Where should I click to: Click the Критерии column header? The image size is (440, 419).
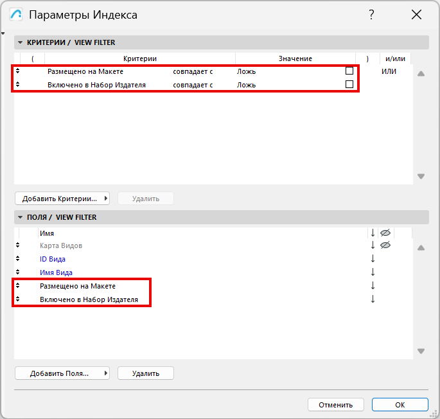point(140,58)
